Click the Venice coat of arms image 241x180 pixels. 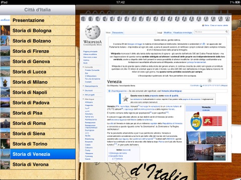(x=196, y=121)
